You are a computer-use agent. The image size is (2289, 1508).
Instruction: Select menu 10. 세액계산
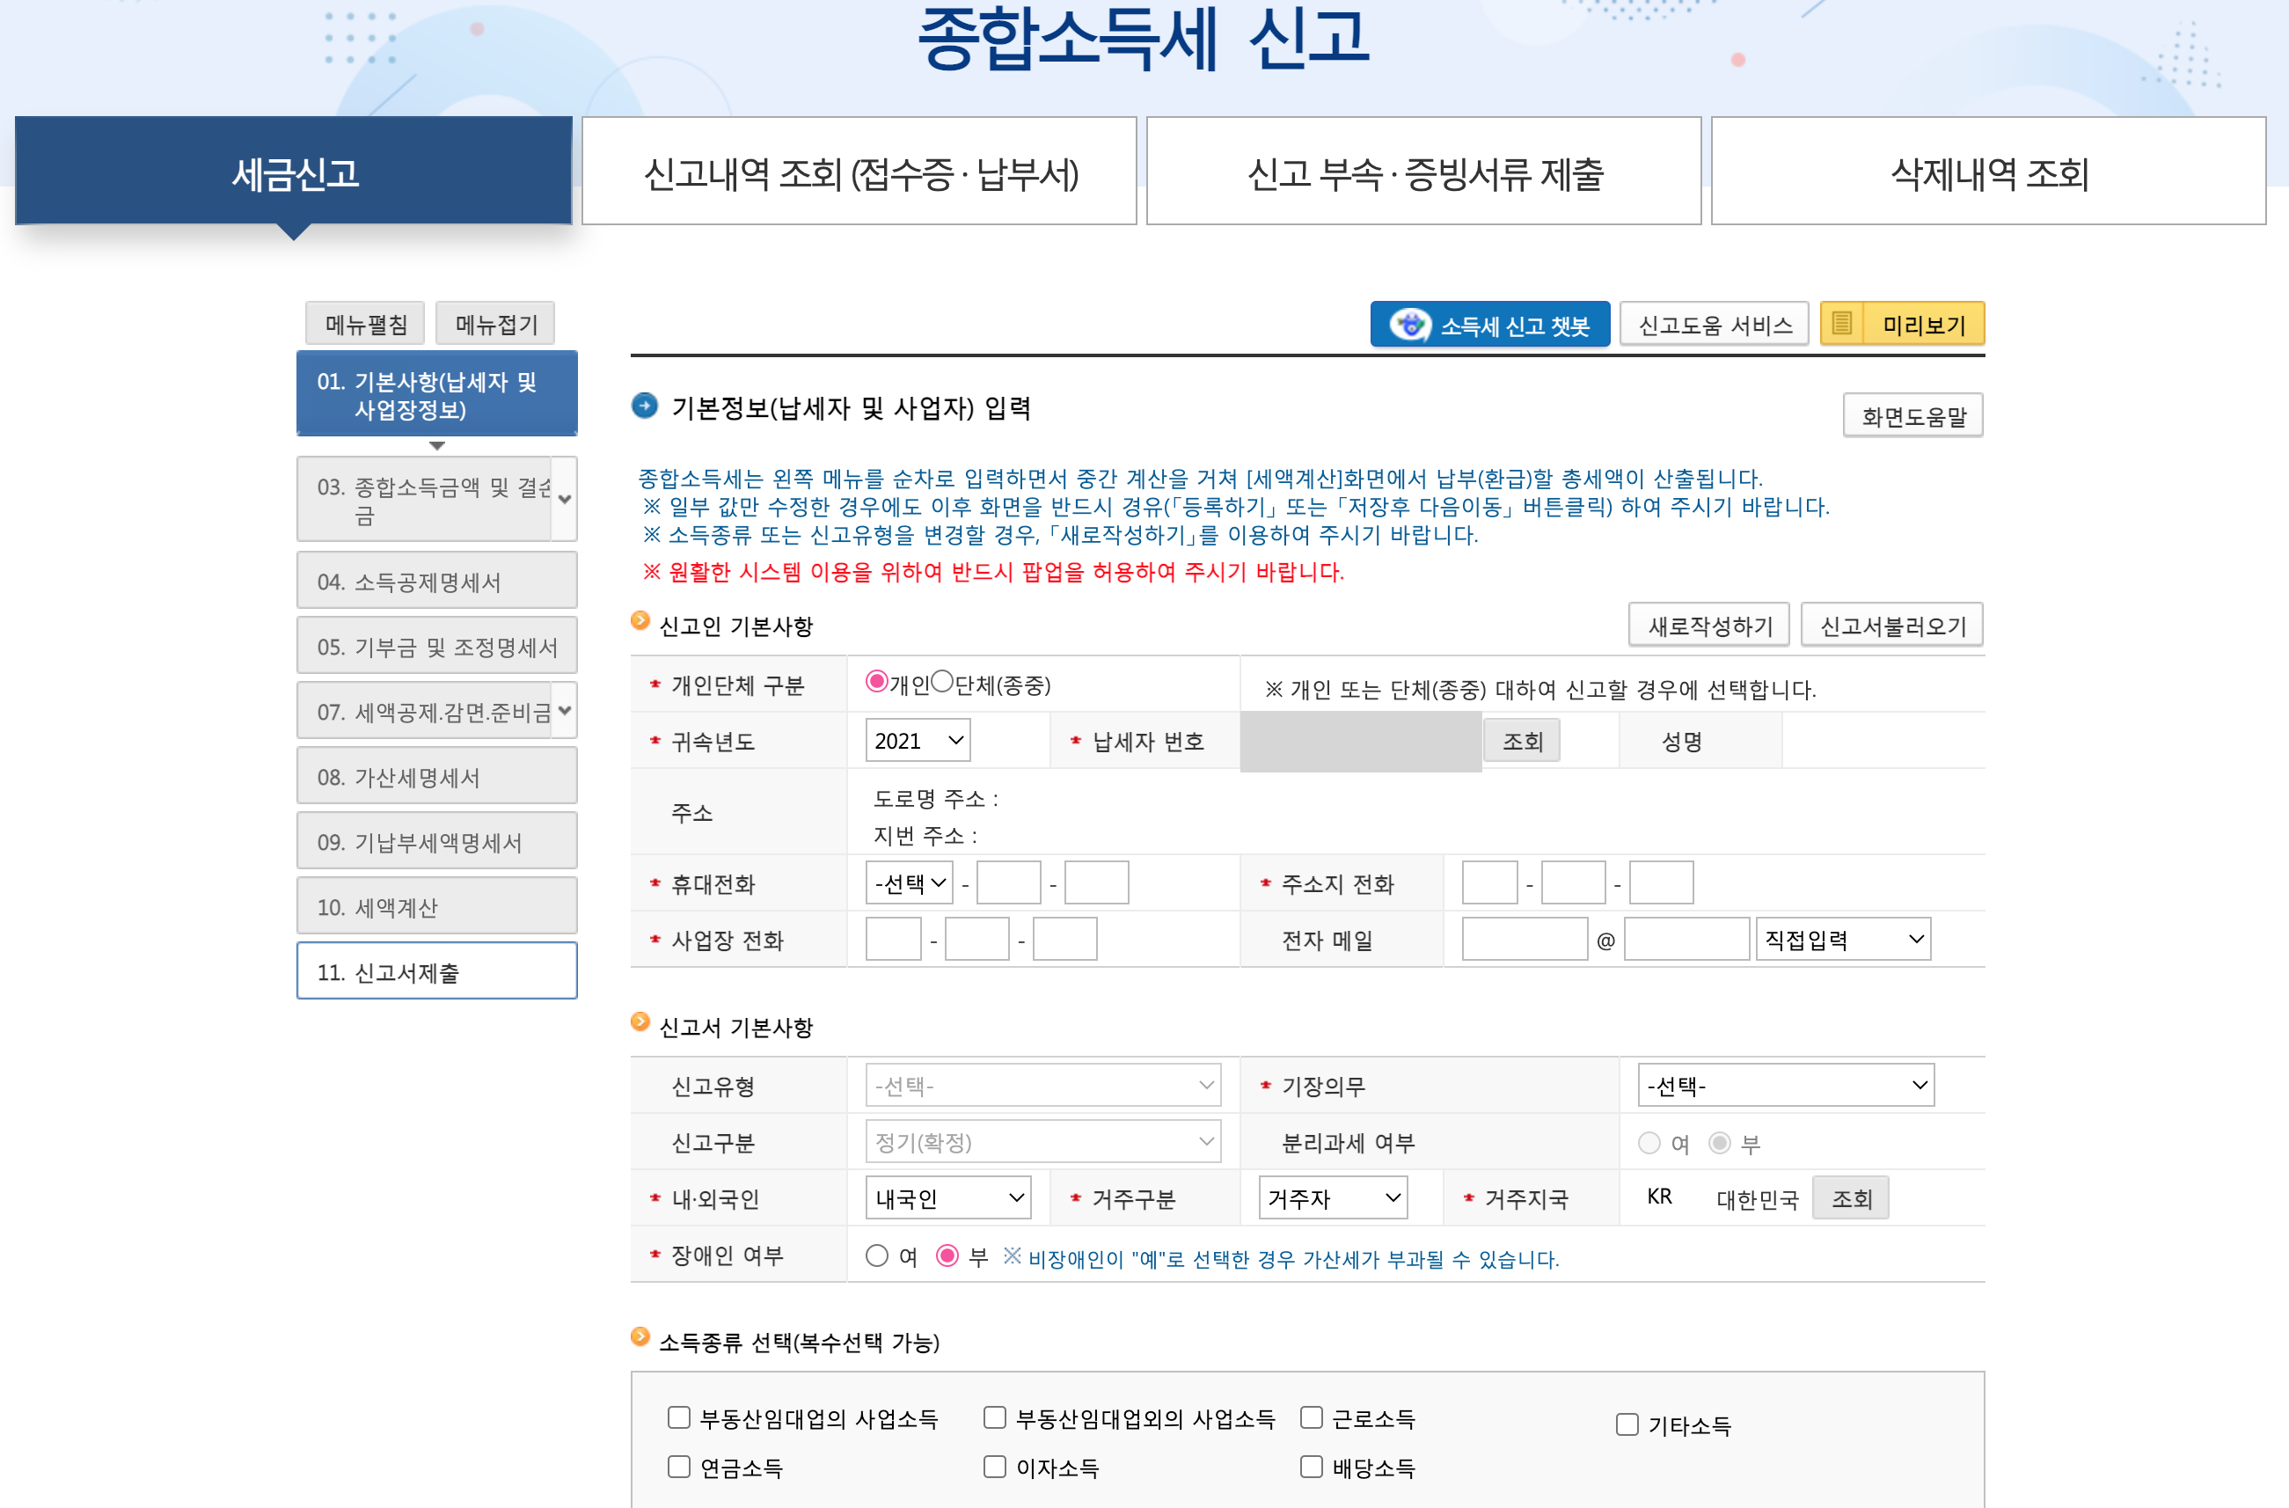[436, 907]
